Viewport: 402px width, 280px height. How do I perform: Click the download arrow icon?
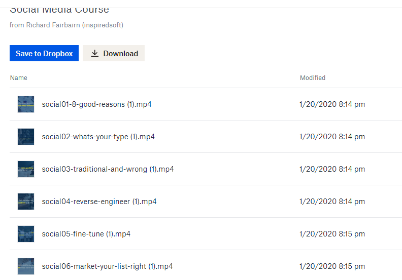tap(94, 53)
